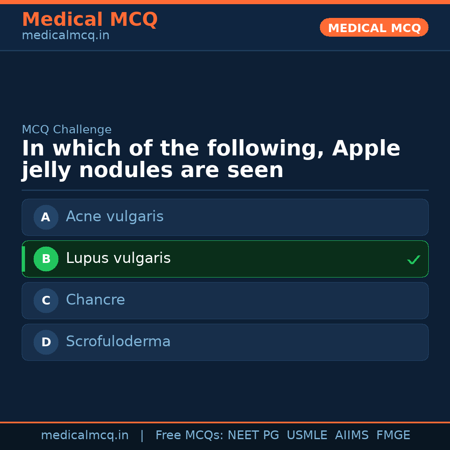The image size is (450, 450).
Task: Click the circular A badge beside Acne vulgaris
Action: tap(46, 217)
